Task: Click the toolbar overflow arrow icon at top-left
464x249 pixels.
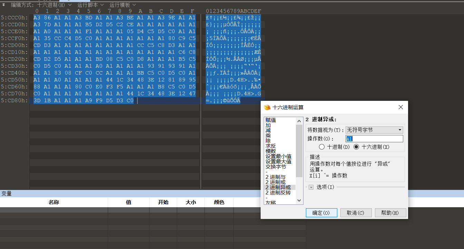Action: coord(3,5)
